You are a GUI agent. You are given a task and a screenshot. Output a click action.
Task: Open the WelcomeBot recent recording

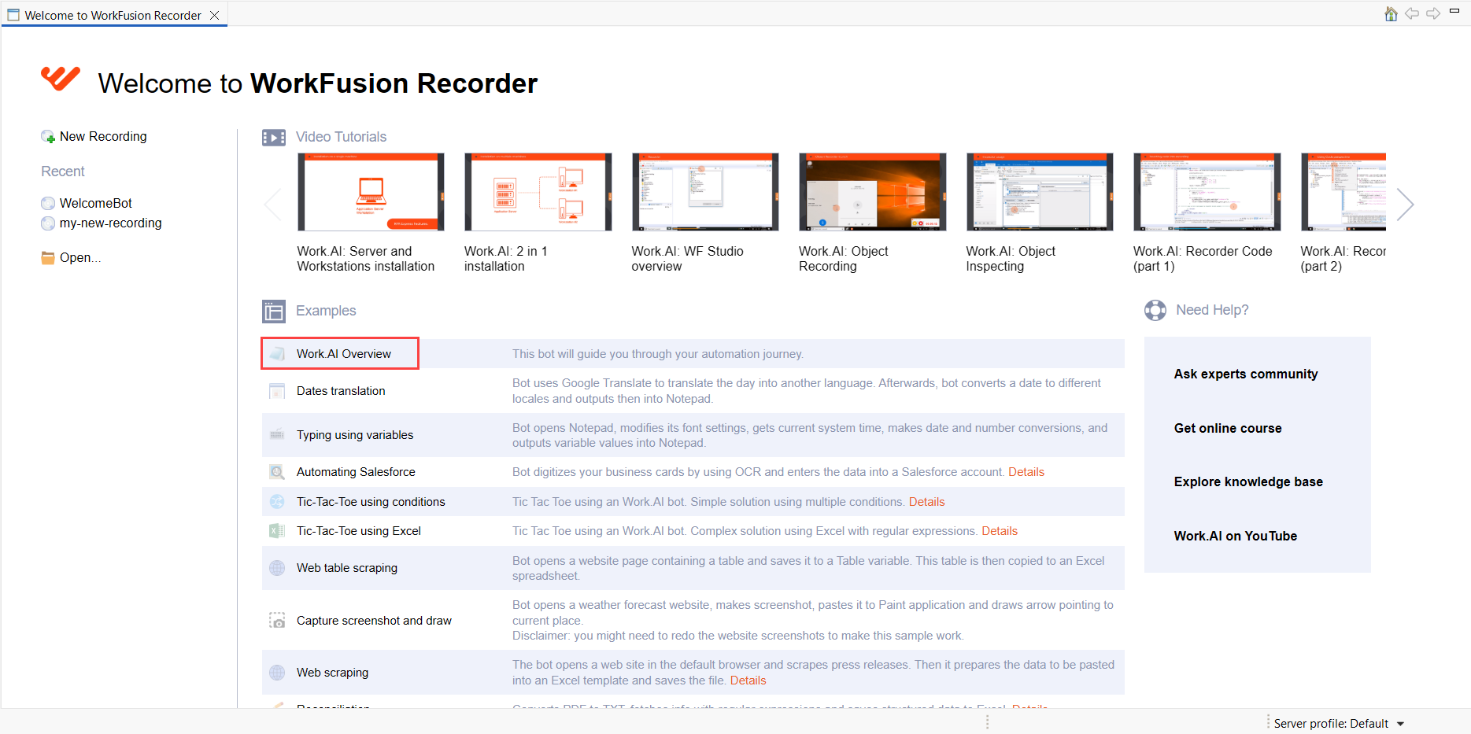click(95, 203)
